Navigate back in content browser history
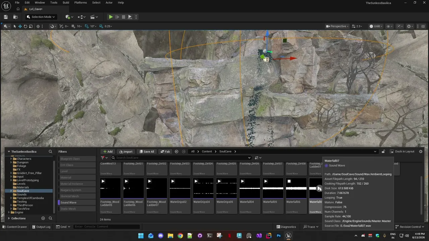429x241 pixels. 177,152
